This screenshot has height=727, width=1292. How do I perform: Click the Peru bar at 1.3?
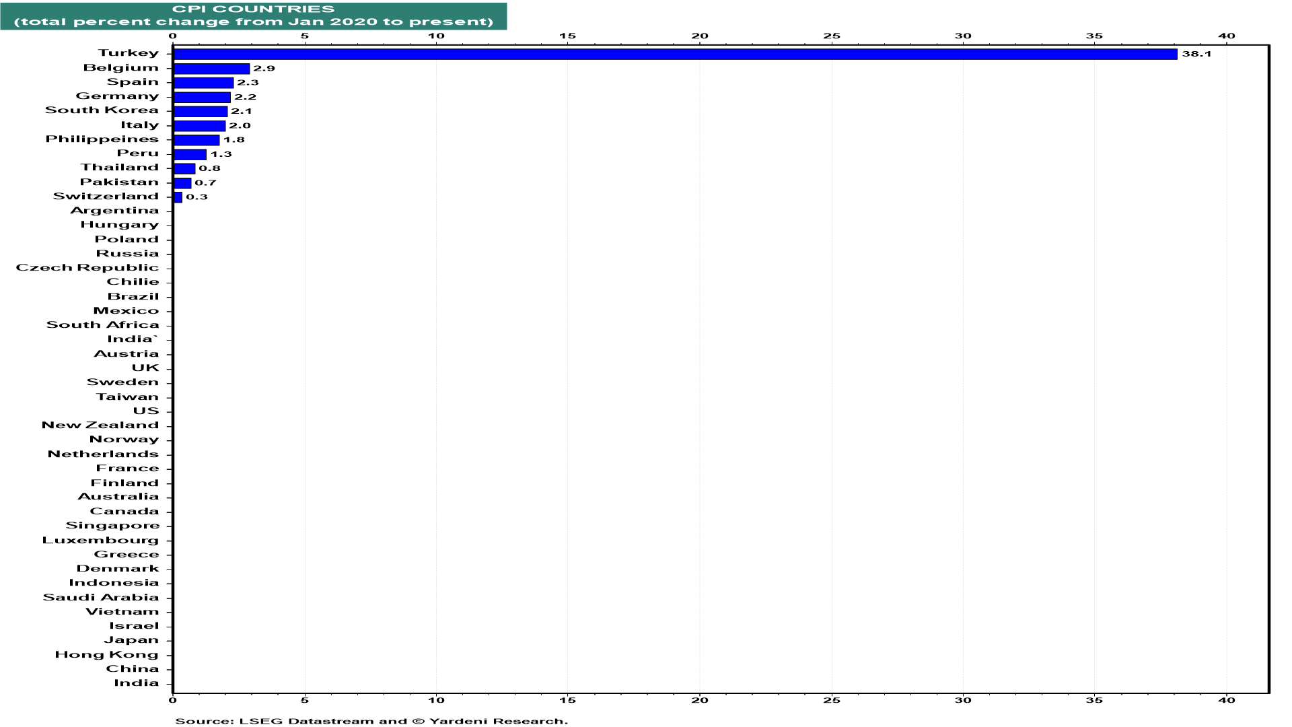pos(190,154)
